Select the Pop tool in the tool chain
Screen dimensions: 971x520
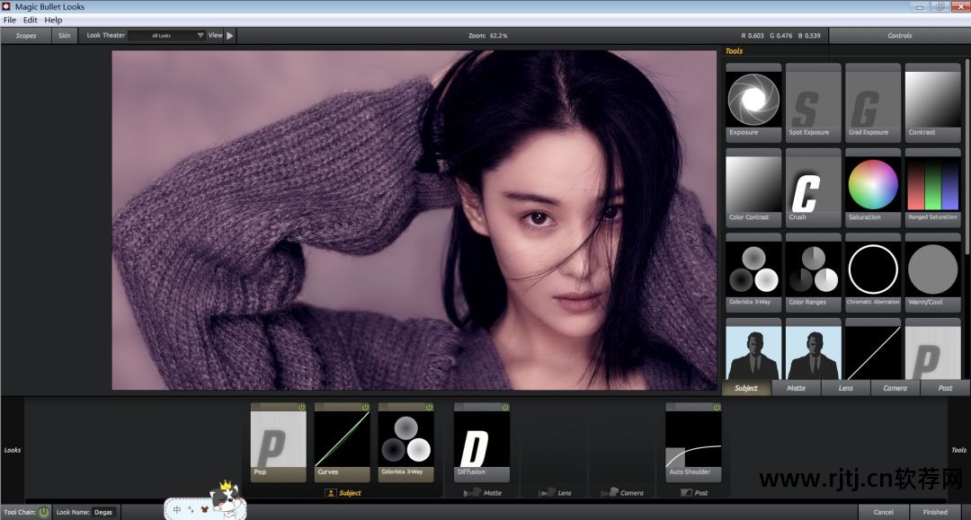tap(278, 443)
